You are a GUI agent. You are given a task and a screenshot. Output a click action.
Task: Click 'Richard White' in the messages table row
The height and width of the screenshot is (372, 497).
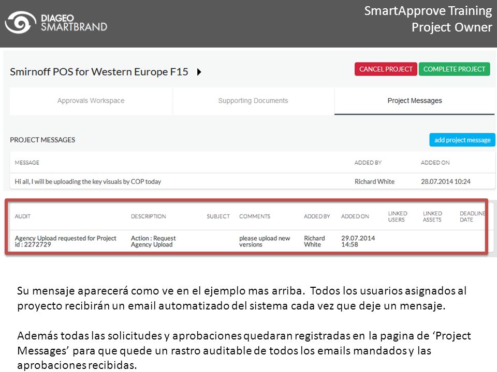tap(374, 181)
